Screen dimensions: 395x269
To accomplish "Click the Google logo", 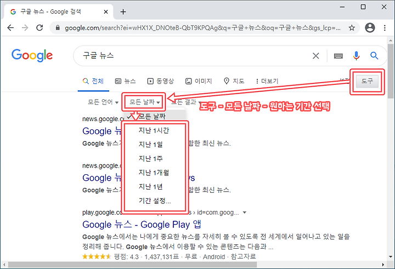I will point(32,56).
